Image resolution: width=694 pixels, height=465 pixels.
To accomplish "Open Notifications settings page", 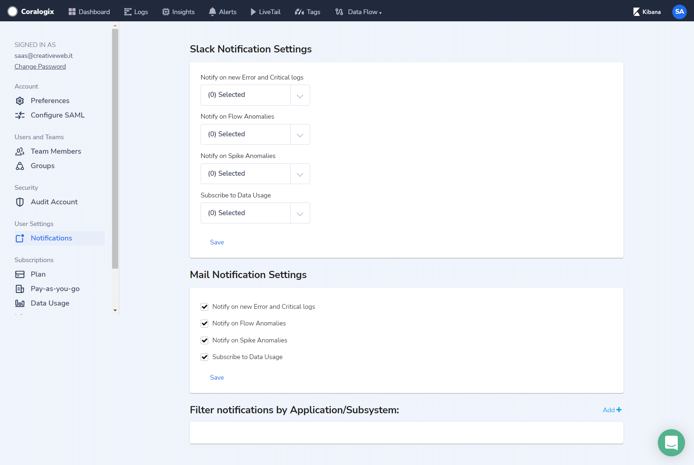I will click(x=51, y=238).
